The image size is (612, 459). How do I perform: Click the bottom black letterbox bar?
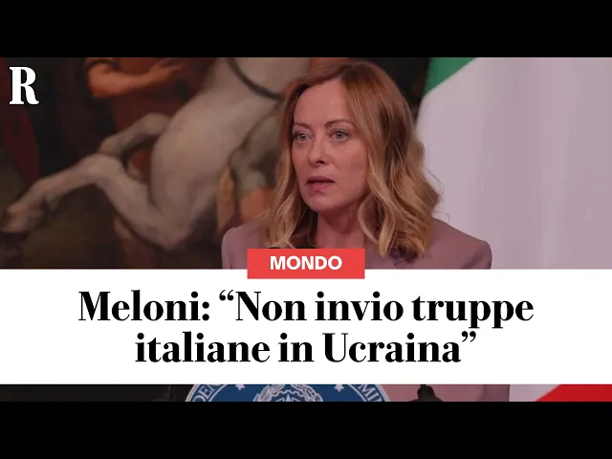(x=306, y=430)
